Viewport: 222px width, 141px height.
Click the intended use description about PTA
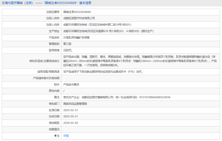pos(103,72)
